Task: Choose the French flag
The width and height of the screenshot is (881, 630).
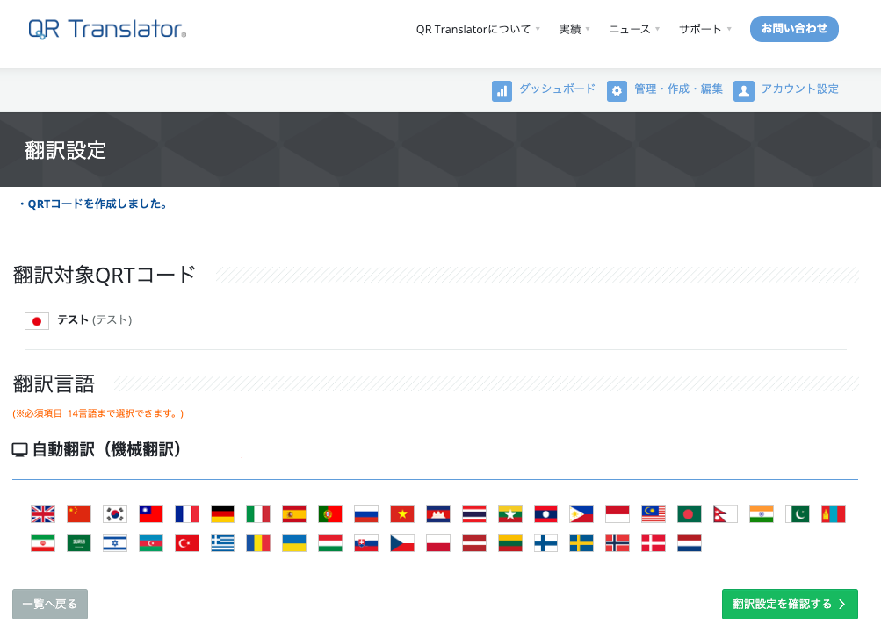Action: tap(186, 514)
